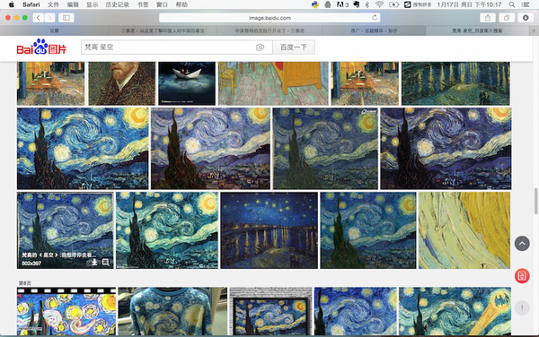Open the red feedback icon on right side
Viewport: 539px width, 337px height.
tap(522, 276)
